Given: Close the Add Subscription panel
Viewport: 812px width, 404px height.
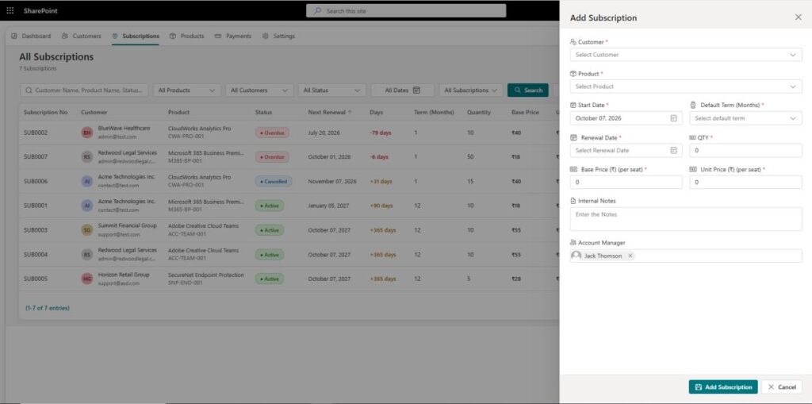Looking at the screenshot, I should pyautogui.click(x=798, y=17).
